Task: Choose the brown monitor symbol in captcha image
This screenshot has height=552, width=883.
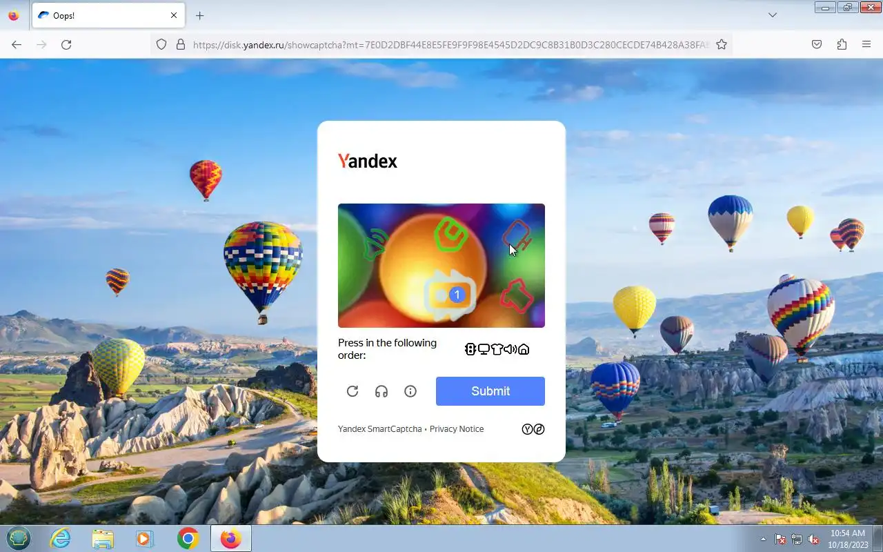Action: 517,235
